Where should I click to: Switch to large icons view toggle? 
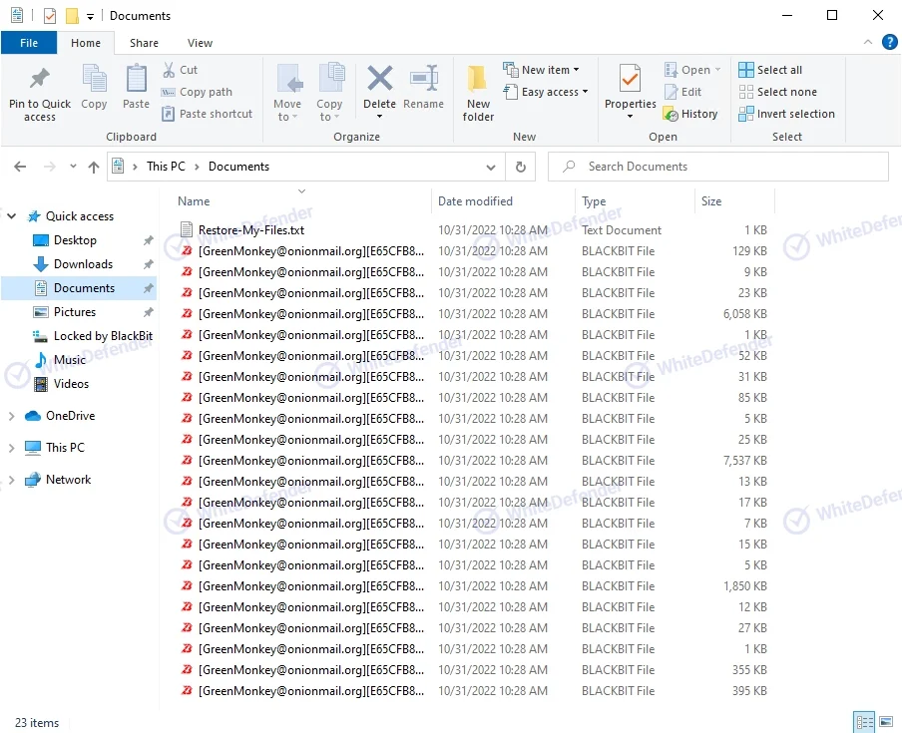point(886,722)
